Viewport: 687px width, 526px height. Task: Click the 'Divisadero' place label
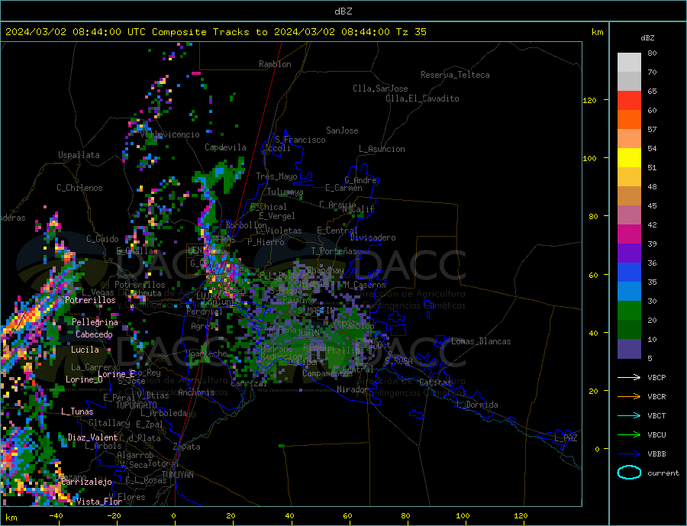coord(373,237)
